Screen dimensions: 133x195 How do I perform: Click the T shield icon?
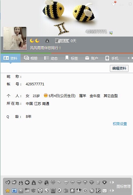[x=85, y=191]
